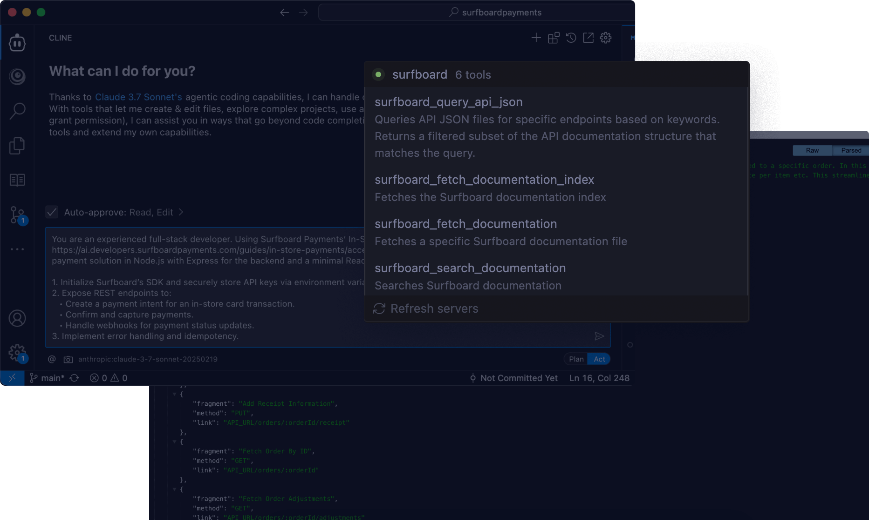Open surfboard_fetch_documentation_index tool
869x523 pixels.
[484, 180]
